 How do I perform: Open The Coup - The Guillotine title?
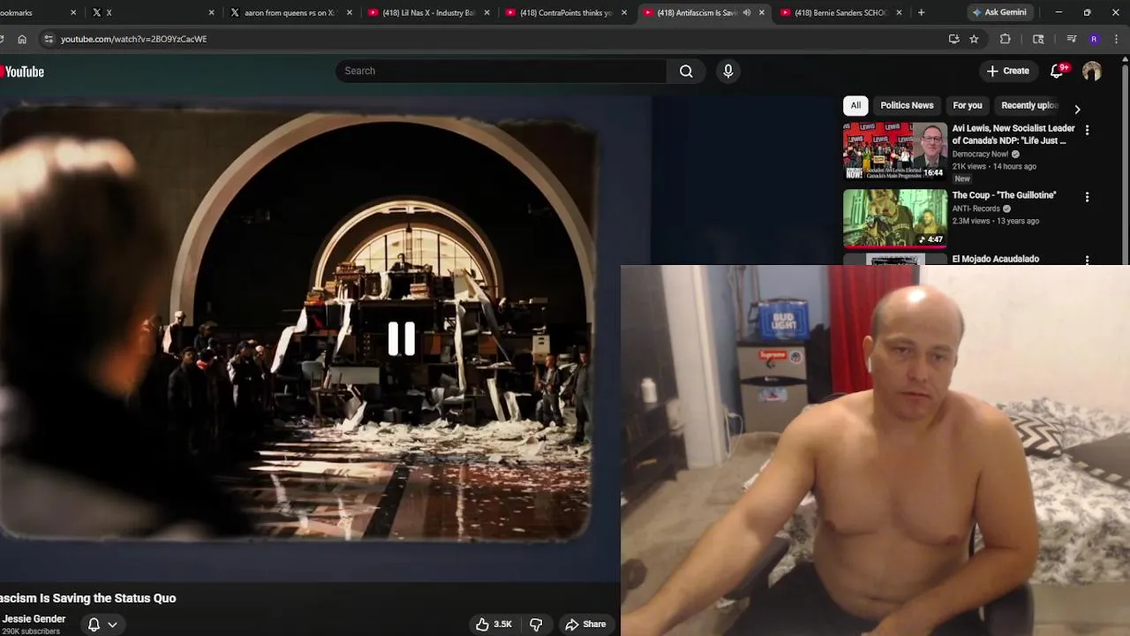(x=1004, y=195)
